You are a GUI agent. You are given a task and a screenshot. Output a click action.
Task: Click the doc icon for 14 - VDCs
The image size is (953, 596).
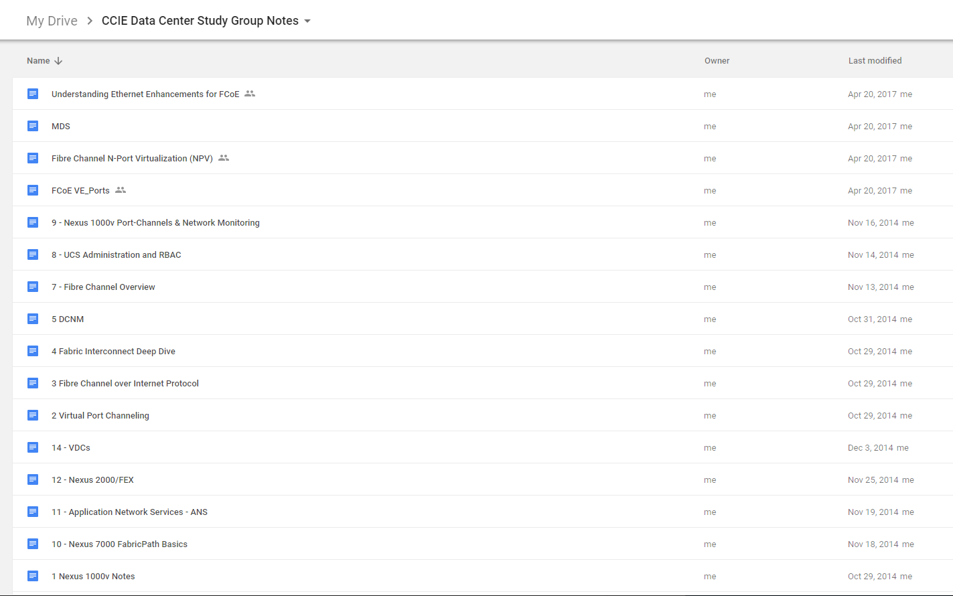pos(33,447)
